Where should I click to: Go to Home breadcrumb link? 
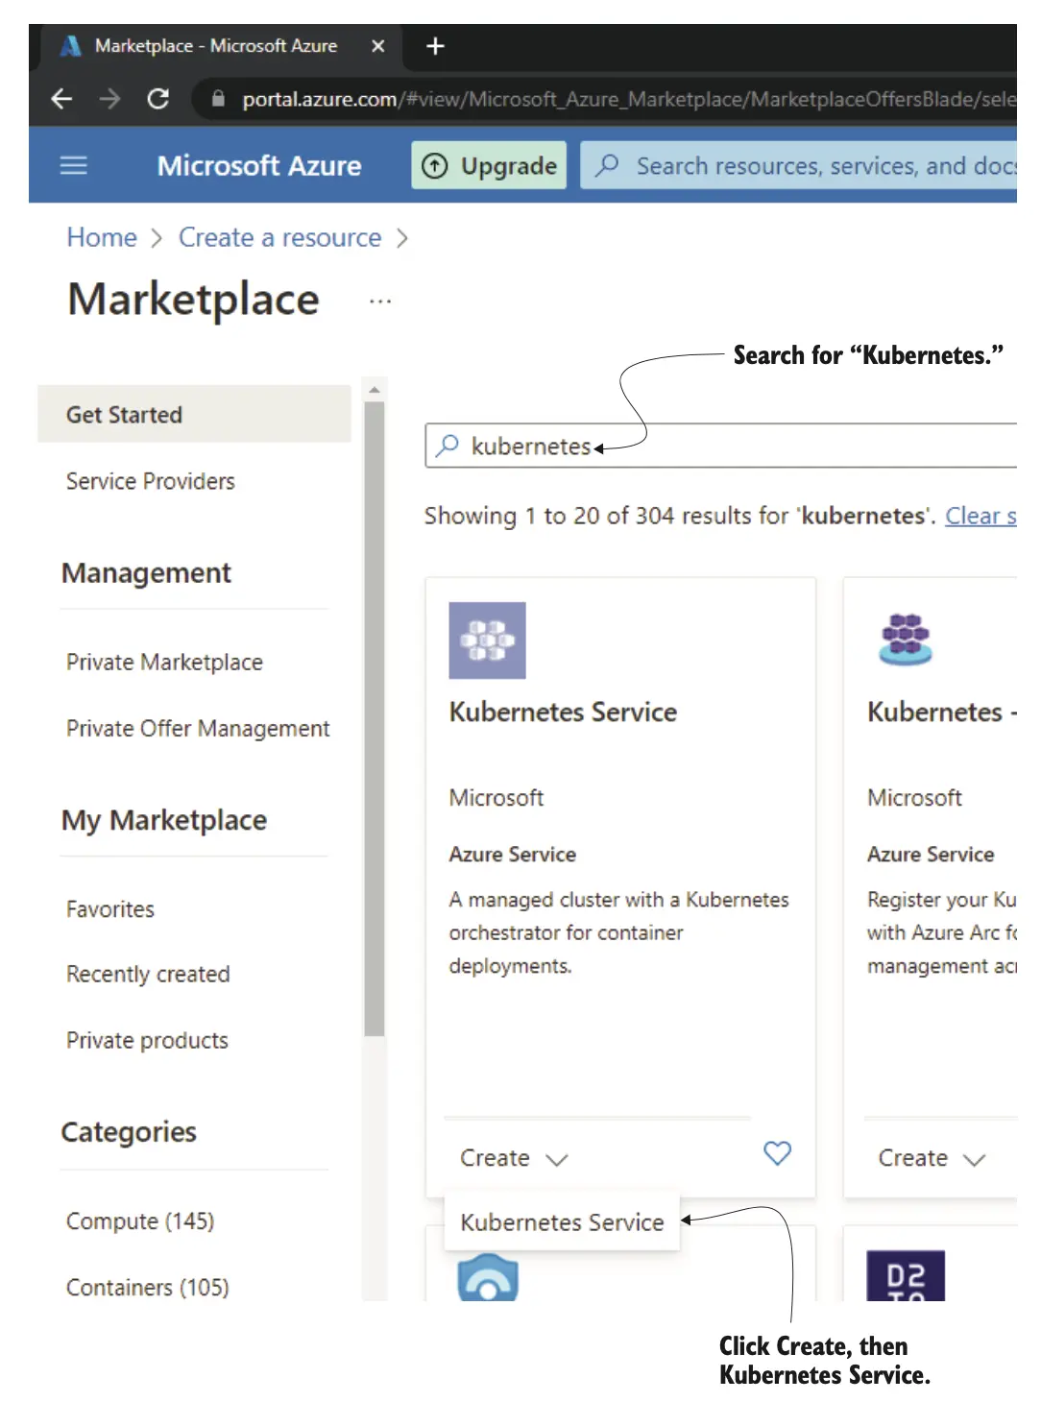click(x=102, y=237)
